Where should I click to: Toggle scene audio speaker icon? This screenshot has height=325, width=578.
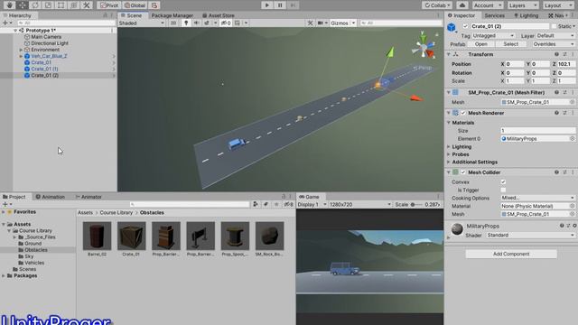(197, 23)
